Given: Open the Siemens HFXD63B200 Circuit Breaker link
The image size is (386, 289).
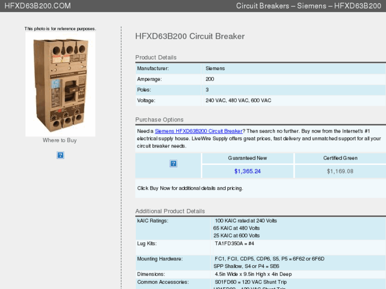Looking at the screenshot, I should (199, 131).
